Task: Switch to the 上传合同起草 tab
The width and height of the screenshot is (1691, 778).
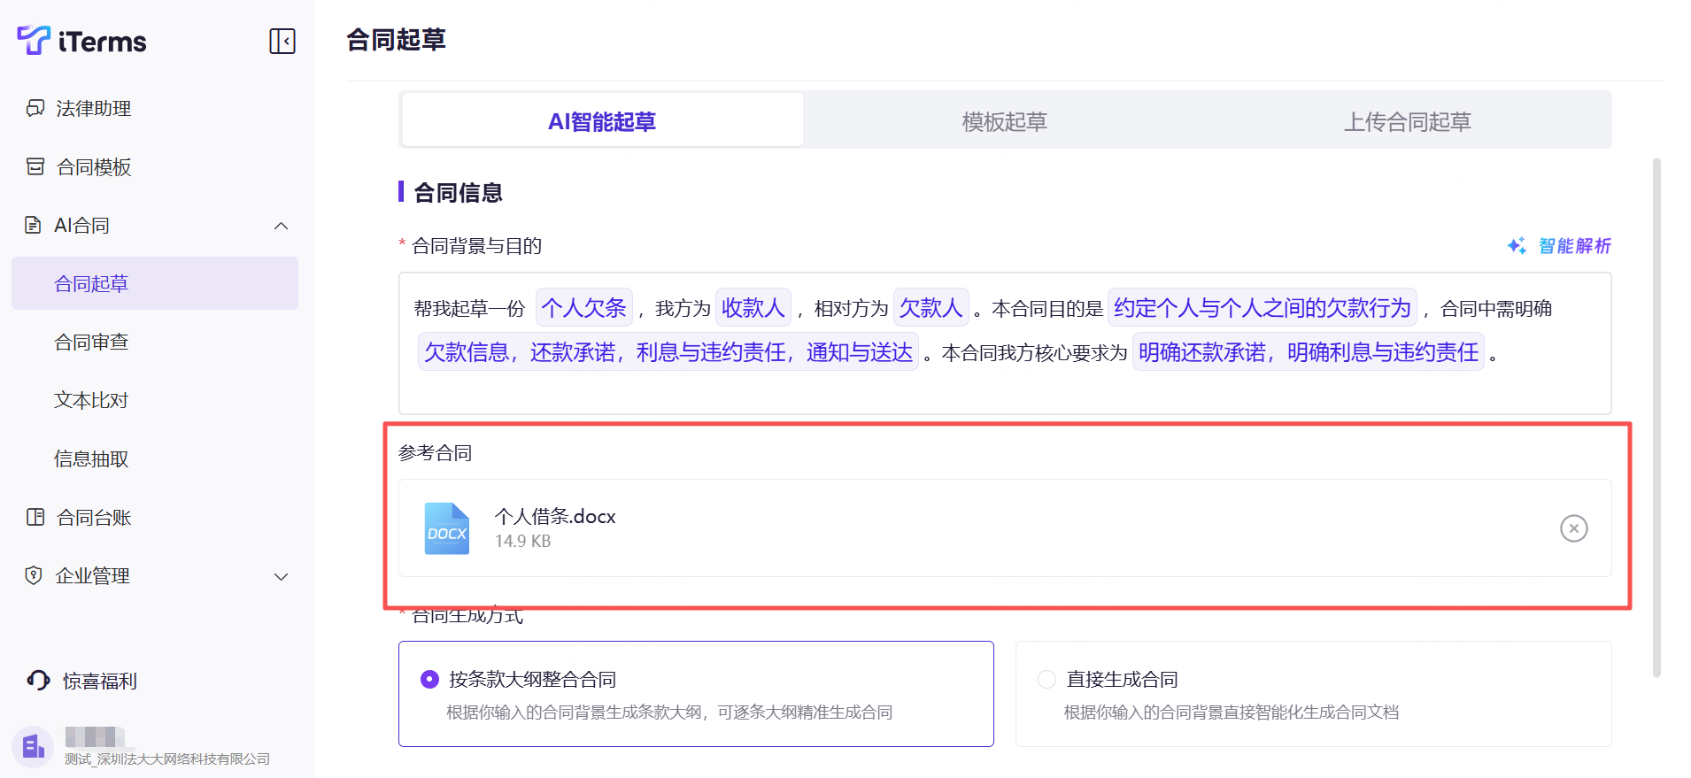Action: [1407, 121]
